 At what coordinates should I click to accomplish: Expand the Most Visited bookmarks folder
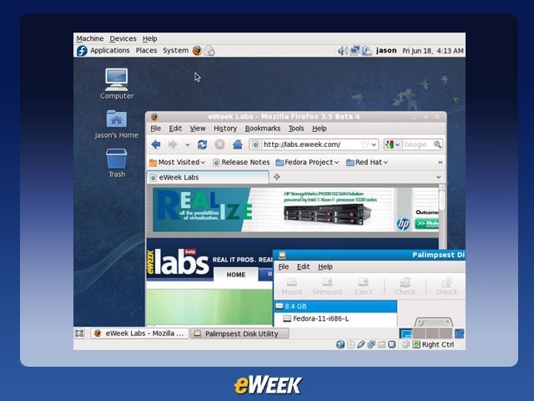[x=177, y=162]
